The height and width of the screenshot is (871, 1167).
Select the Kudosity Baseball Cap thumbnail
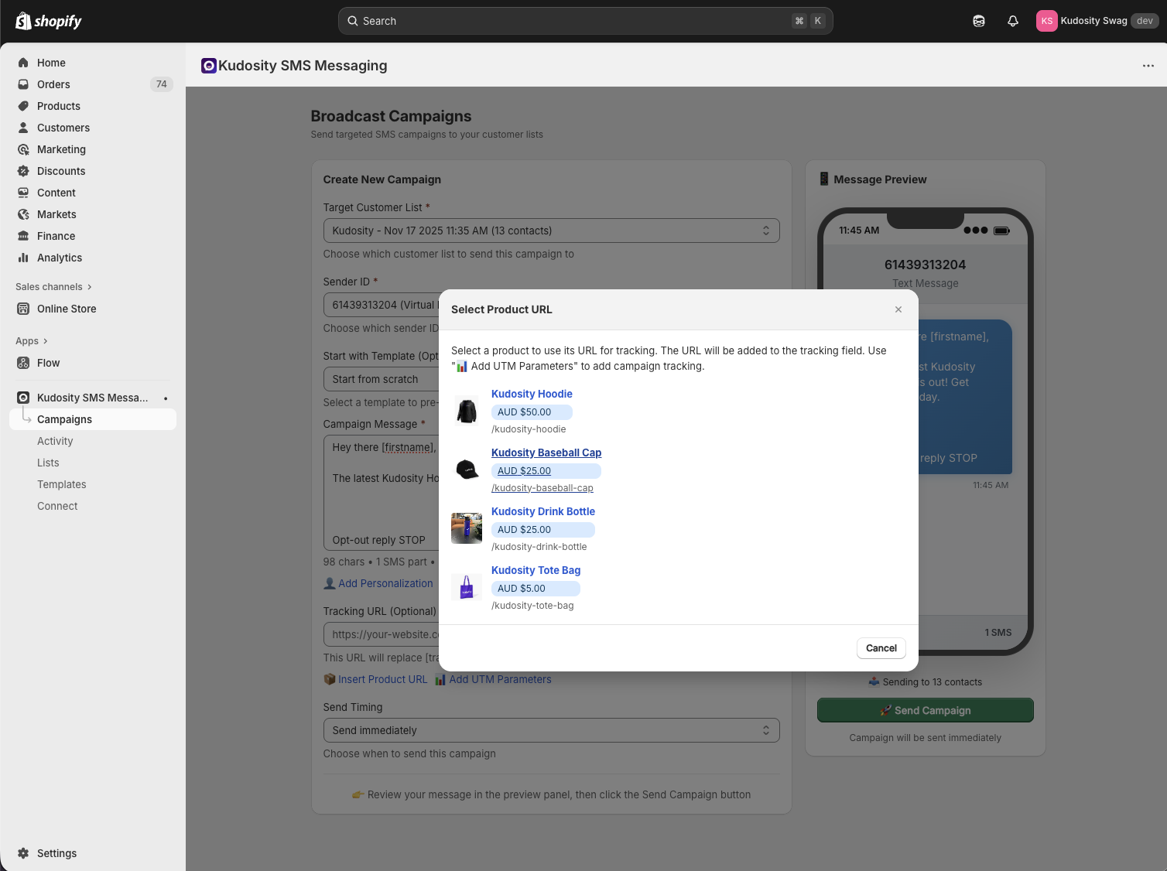[x=467, y=470]
